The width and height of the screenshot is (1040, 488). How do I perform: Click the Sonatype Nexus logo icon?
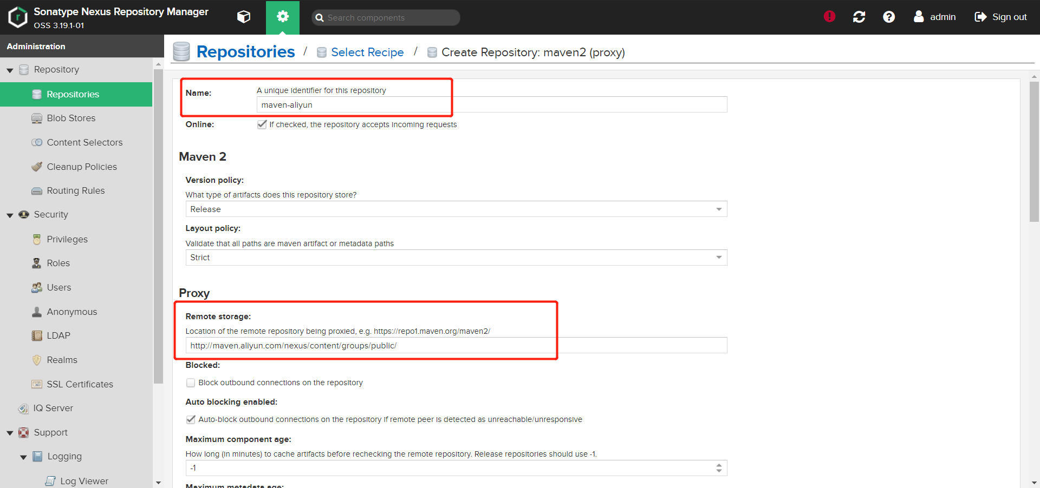click(18, 17)
